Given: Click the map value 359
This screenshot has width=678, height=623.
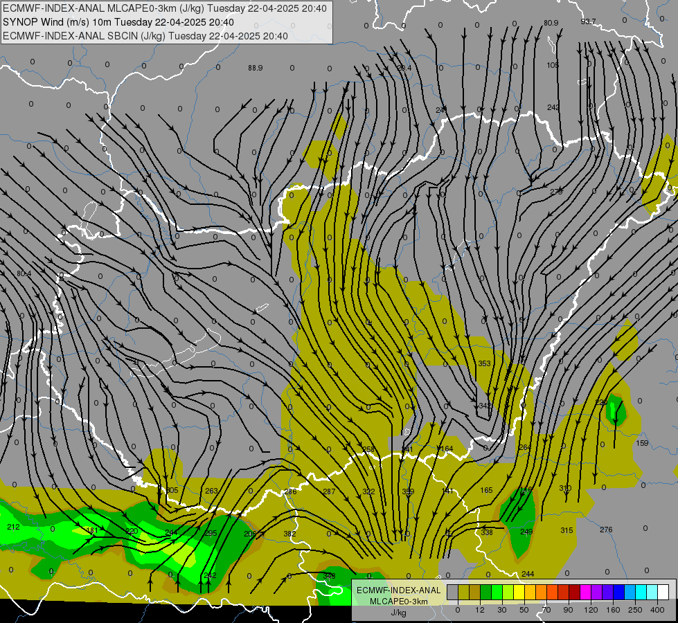Looking at the screenshot, I should [408, 491].
